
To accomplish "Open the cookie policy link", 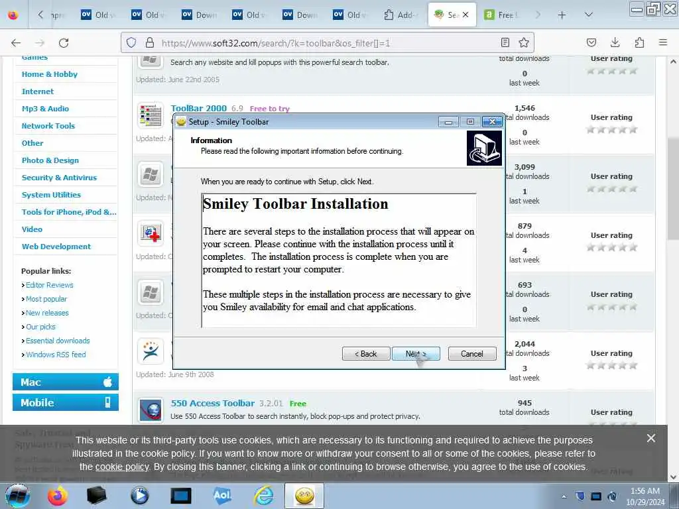I will [122, 467].
